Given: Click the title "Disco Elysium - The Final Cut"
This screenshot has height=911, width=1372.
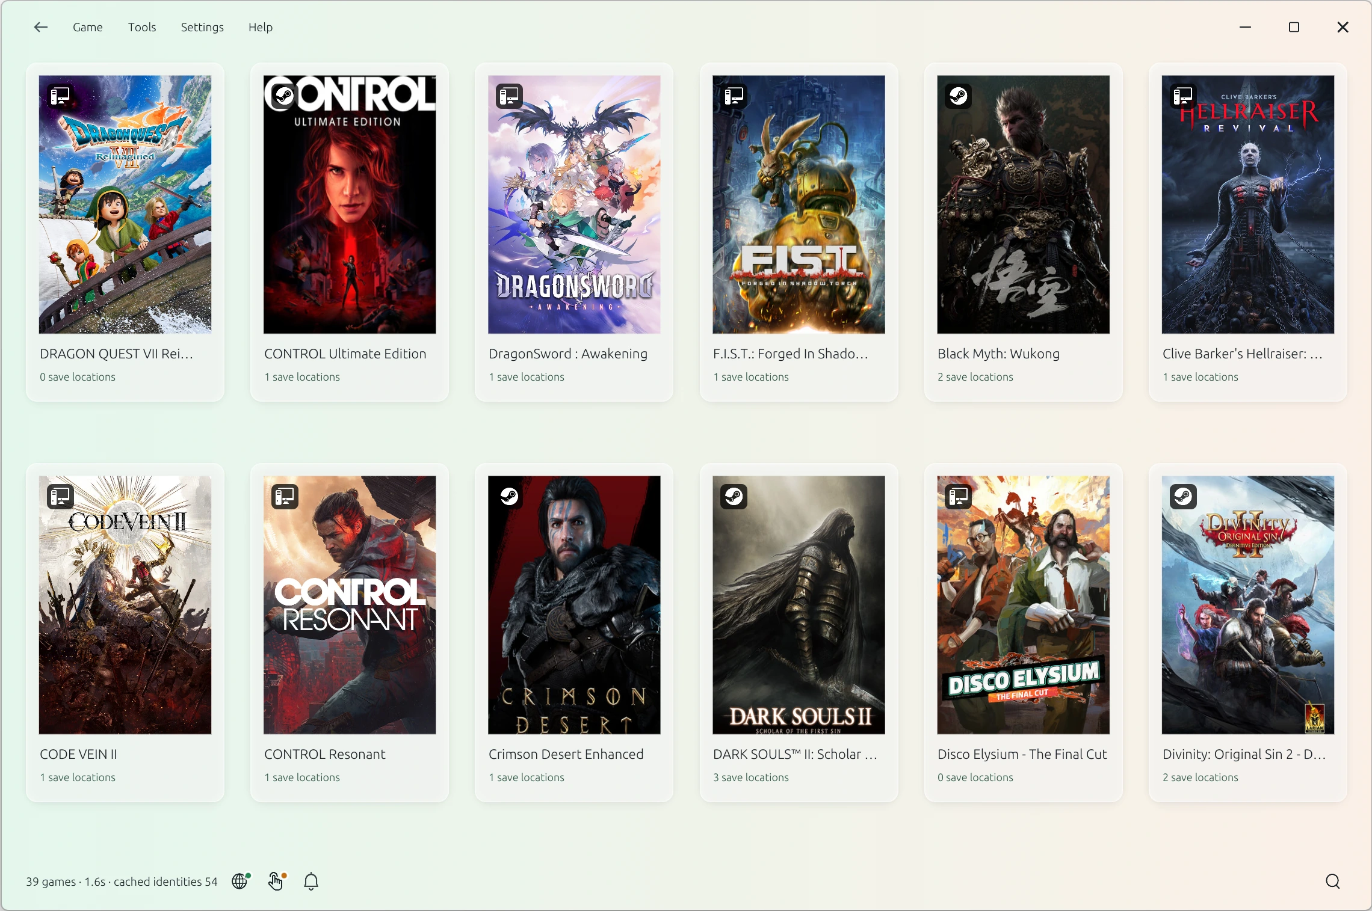Looking at the screenshot, I should (1022, 754).
